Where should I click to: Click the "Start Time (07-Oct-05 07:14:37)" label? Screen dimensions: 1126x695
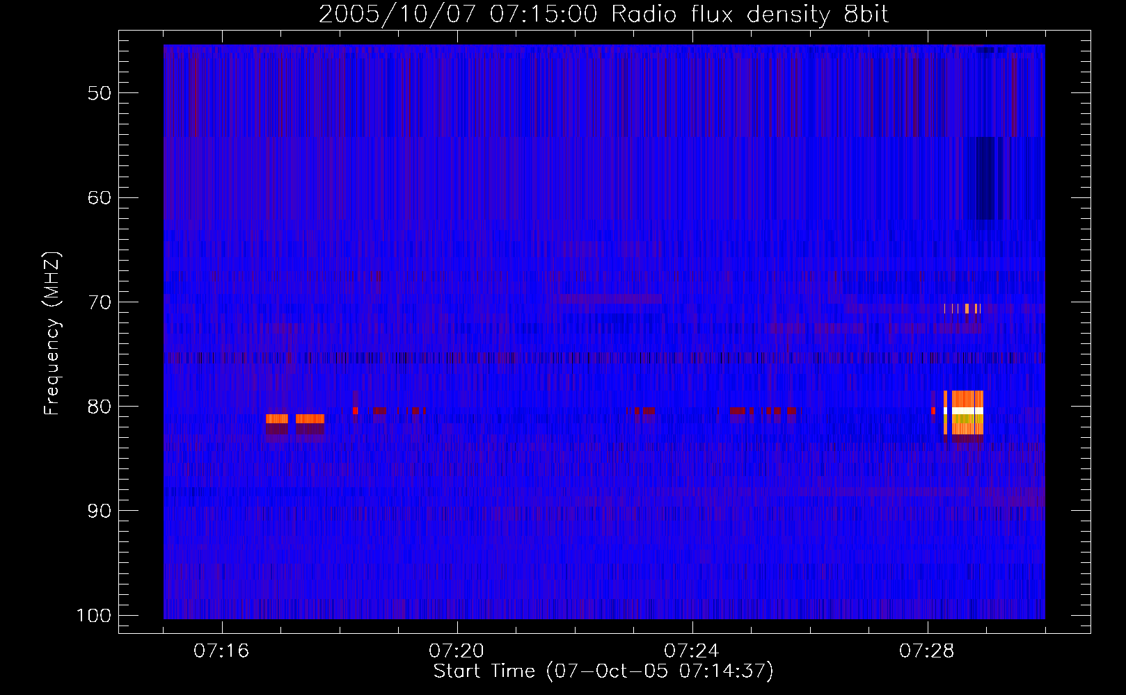click(603, 671)
